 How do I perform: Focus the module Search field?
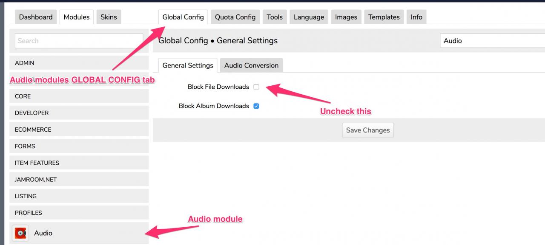click(79, 41)
